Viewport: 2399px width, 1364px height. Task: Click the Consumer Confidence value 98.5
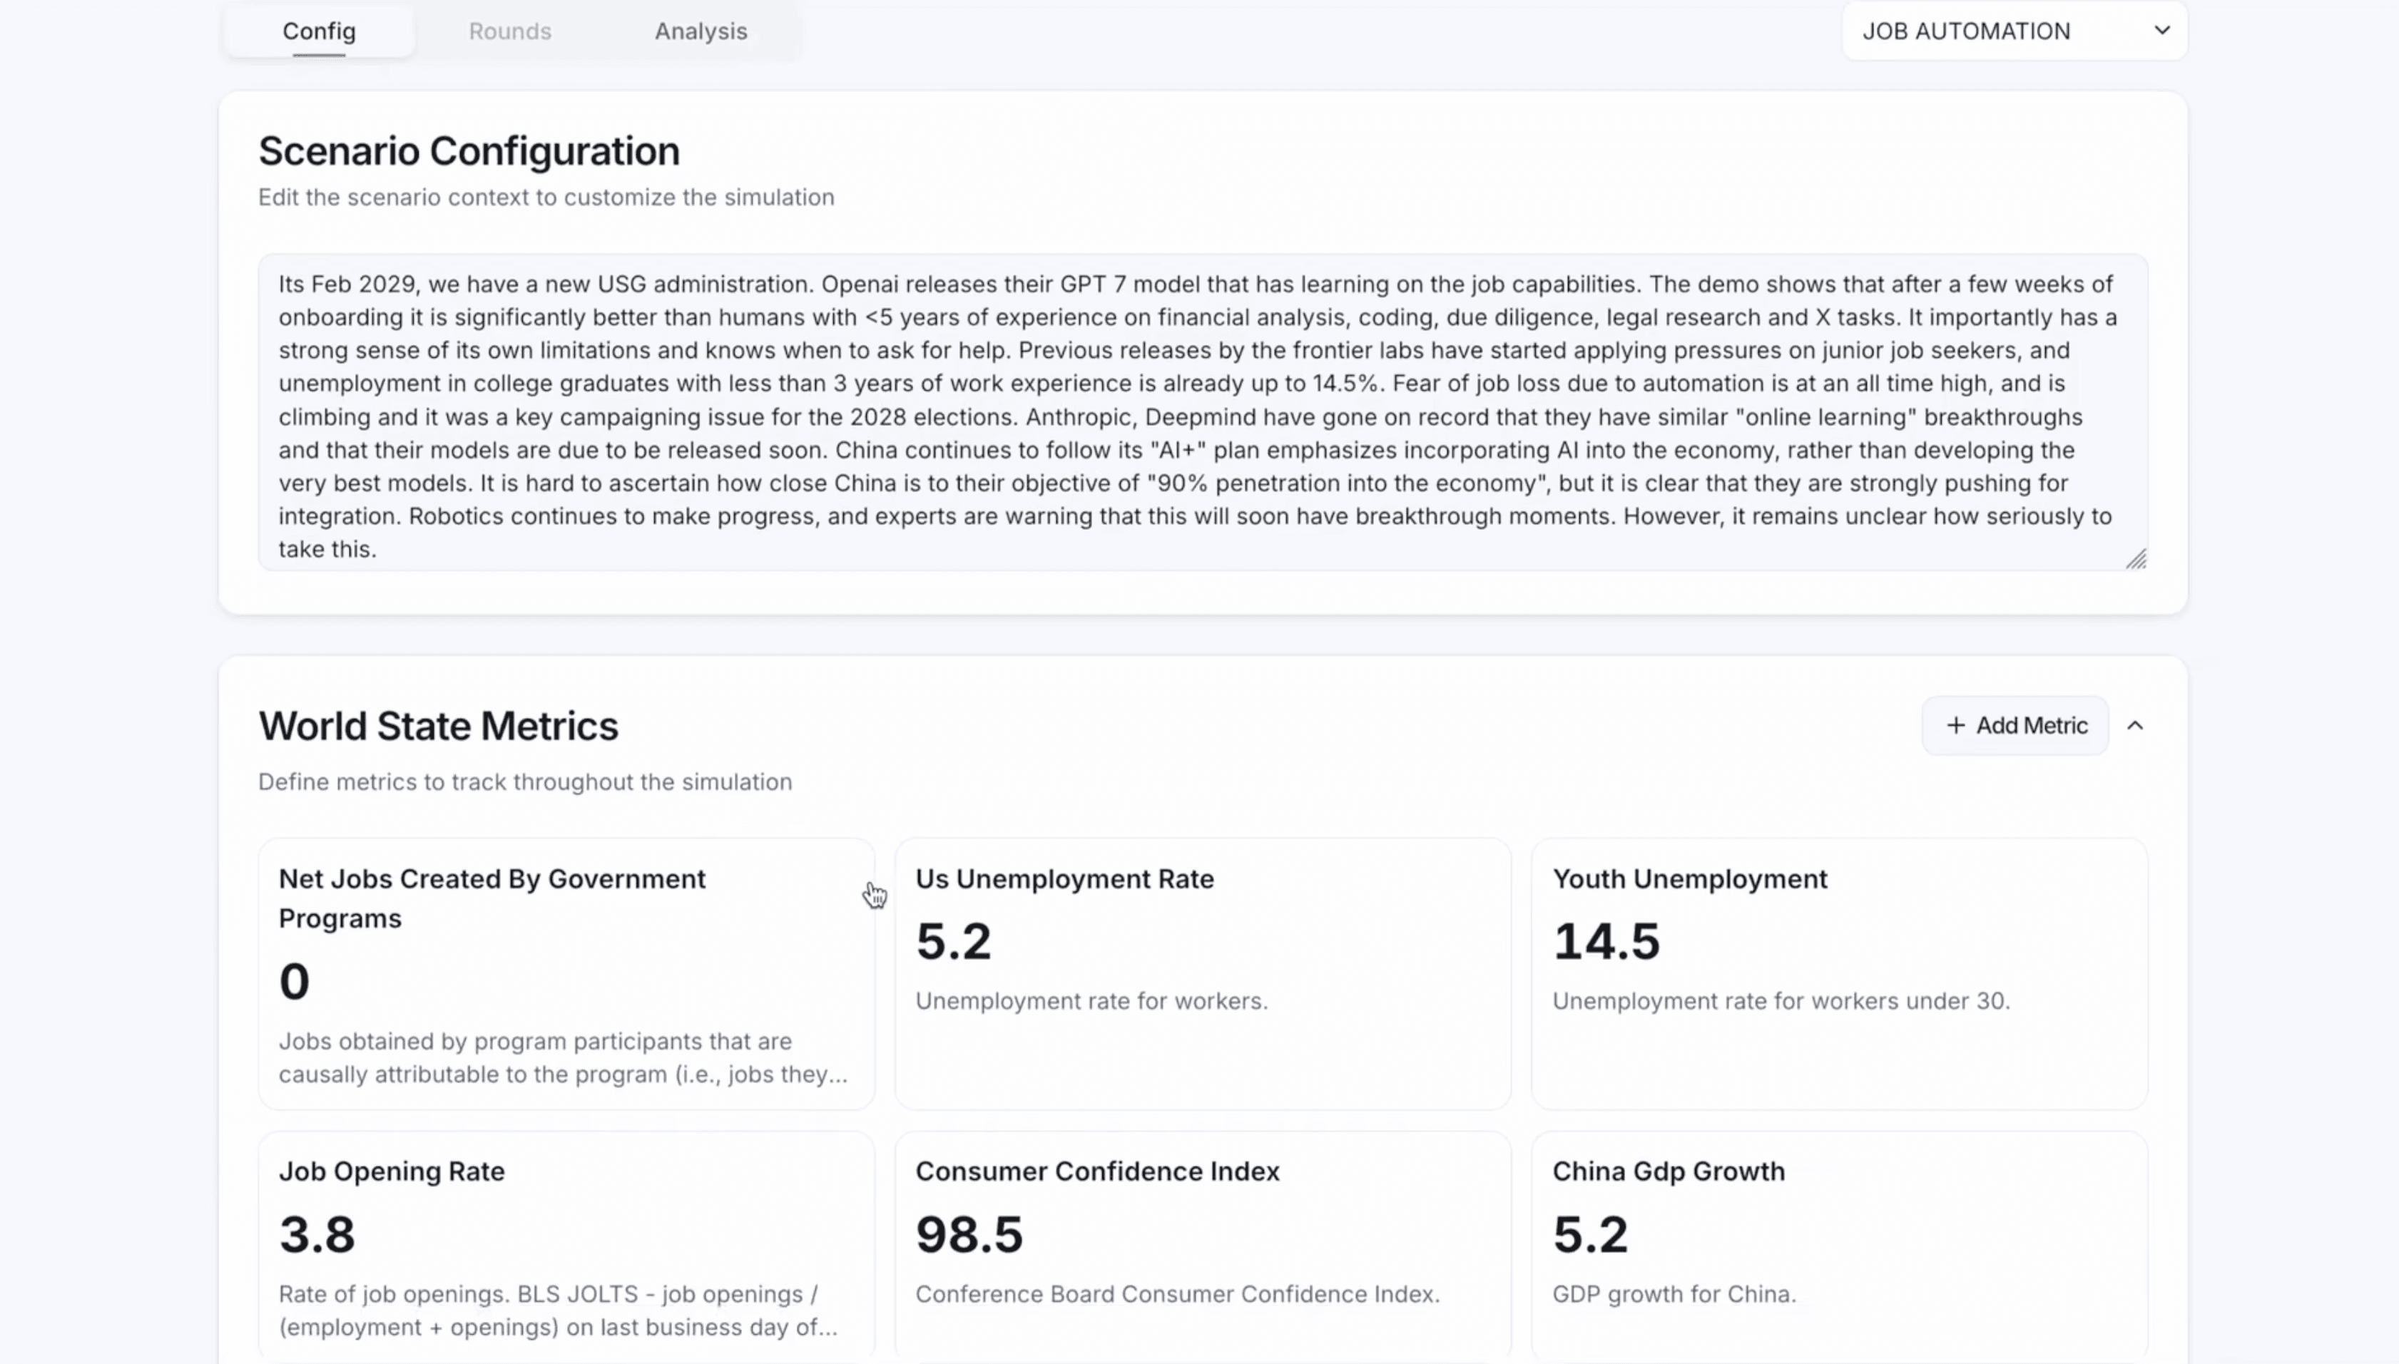click(x=969, y=1234)
